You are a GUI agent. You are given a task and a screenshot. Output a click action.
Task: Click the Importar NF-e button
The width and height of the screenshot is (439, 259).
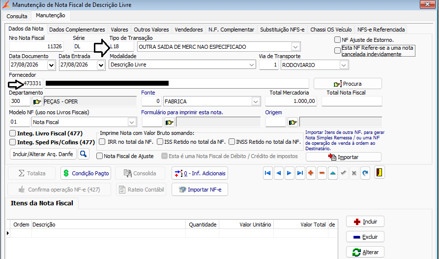point(200,190)
